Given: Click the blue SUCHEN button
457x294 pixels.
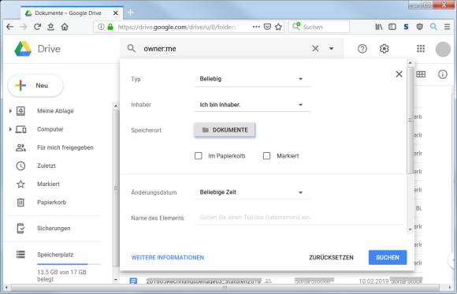Looking at the screenshot, I should 388,257.
